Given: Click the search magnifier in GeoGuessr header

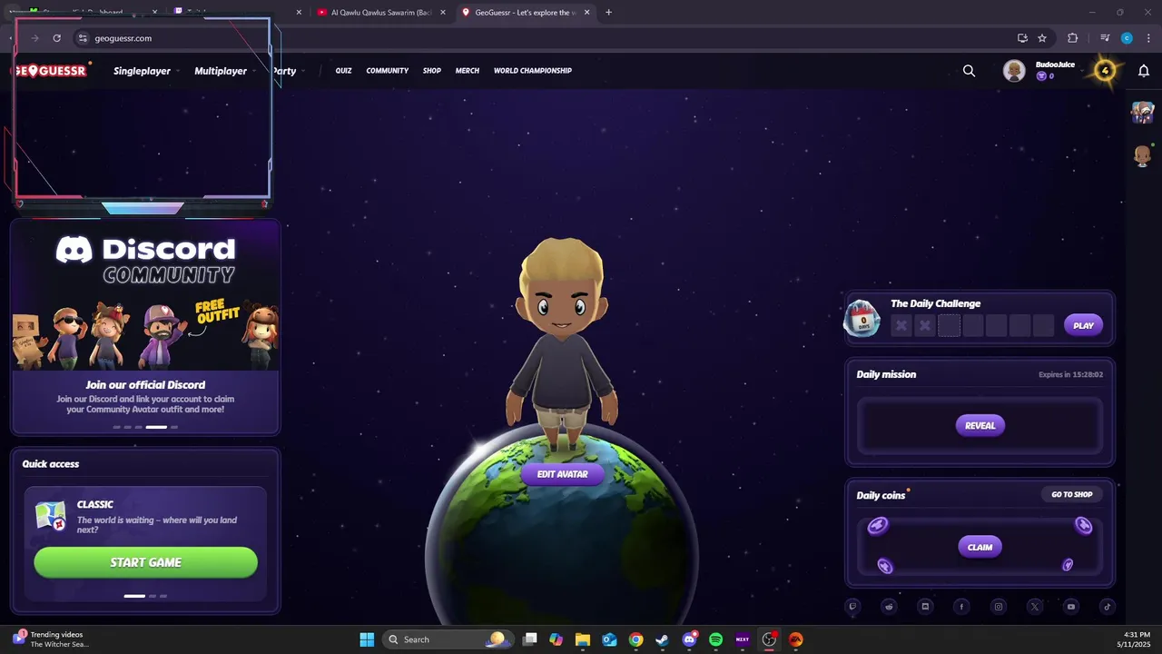Looking at the screenshot, I should coord(969,71).
